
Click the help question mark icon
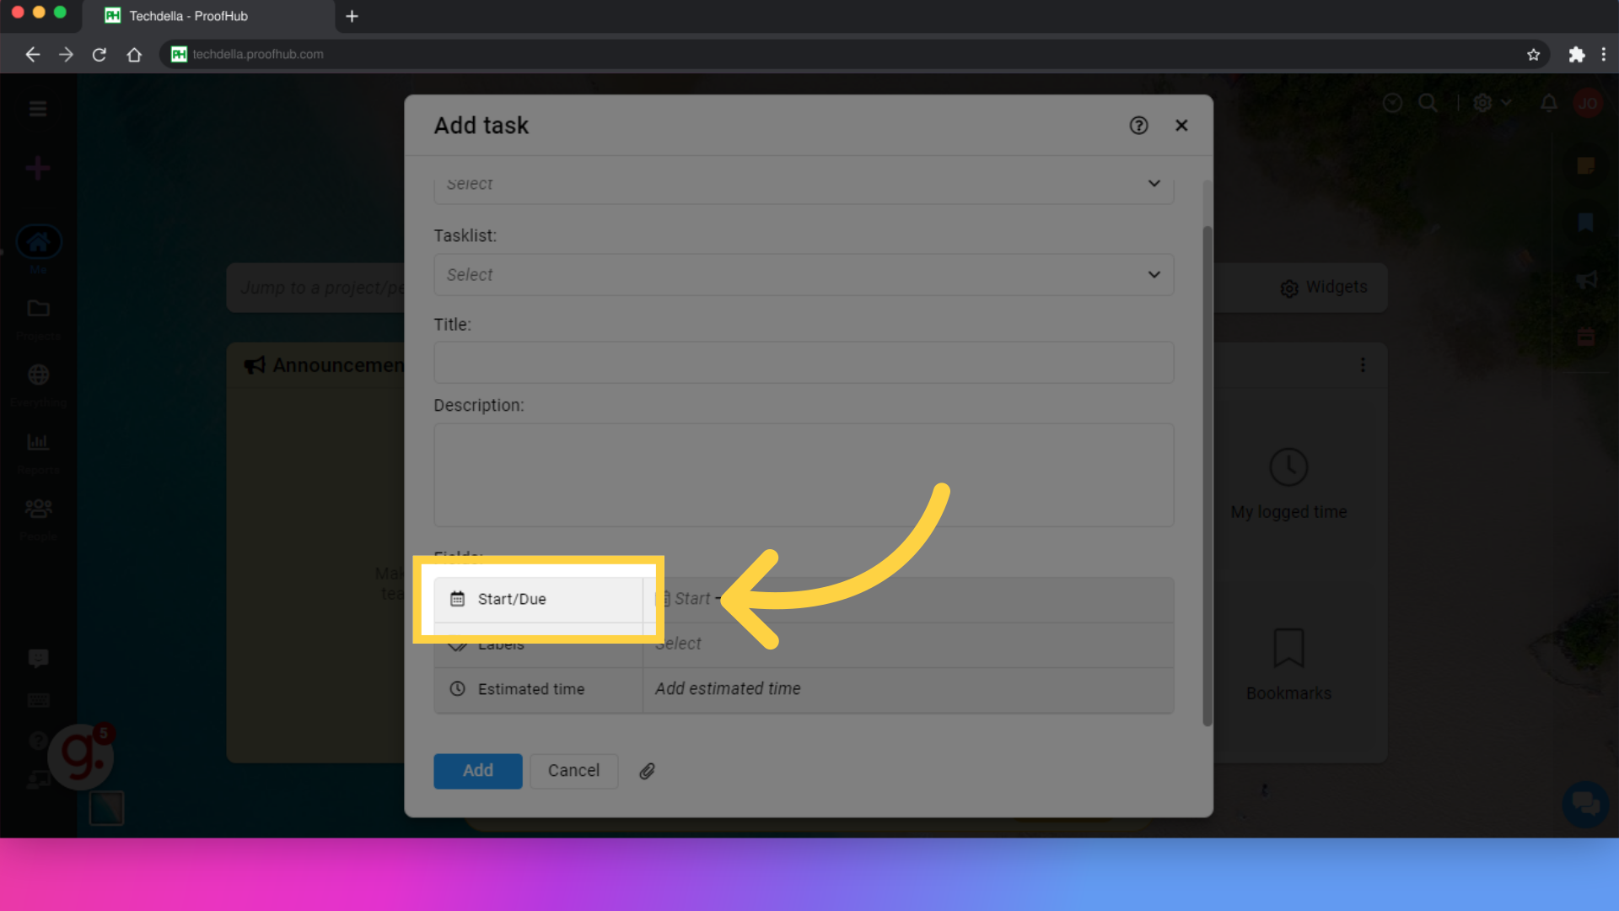pyautogui.click(x=1138, y=123)
